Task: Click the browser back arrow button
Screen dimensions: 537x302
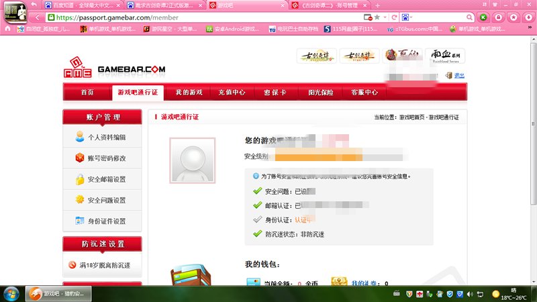Action: 38,17
